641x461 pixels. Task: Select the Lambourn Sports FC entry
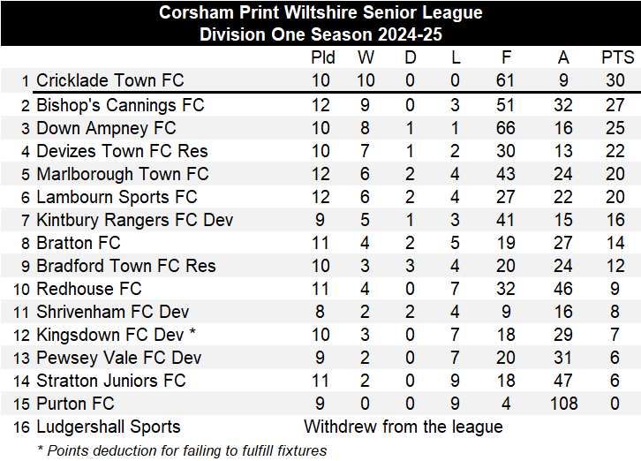coord(117,197)
